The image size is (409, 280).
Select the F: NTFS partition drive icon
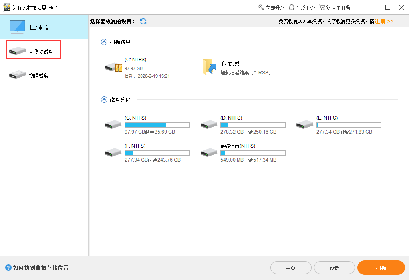[113, 152]
